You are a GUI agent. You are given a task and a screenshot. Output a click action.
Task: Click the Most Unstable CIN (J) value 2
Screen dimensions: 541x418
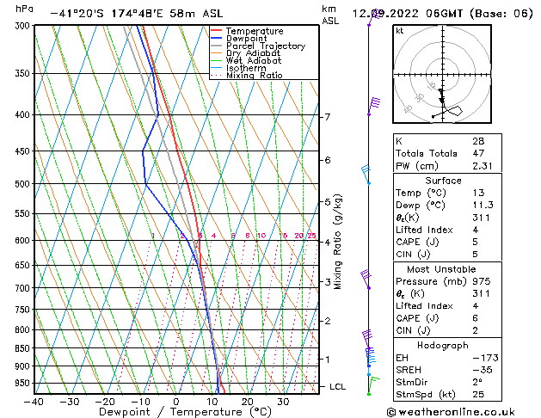[x=476, y=330]
